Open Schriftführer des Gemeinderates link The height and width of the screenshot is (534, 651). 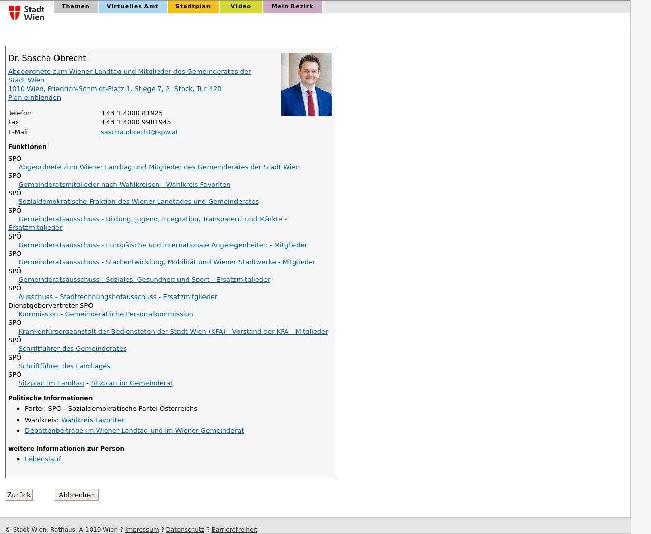pos(72,349)
